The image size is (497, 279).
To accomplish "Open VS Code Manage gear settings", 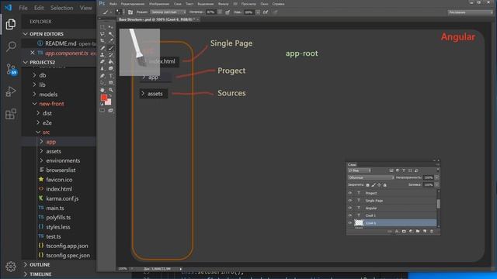I will [11, 267].
